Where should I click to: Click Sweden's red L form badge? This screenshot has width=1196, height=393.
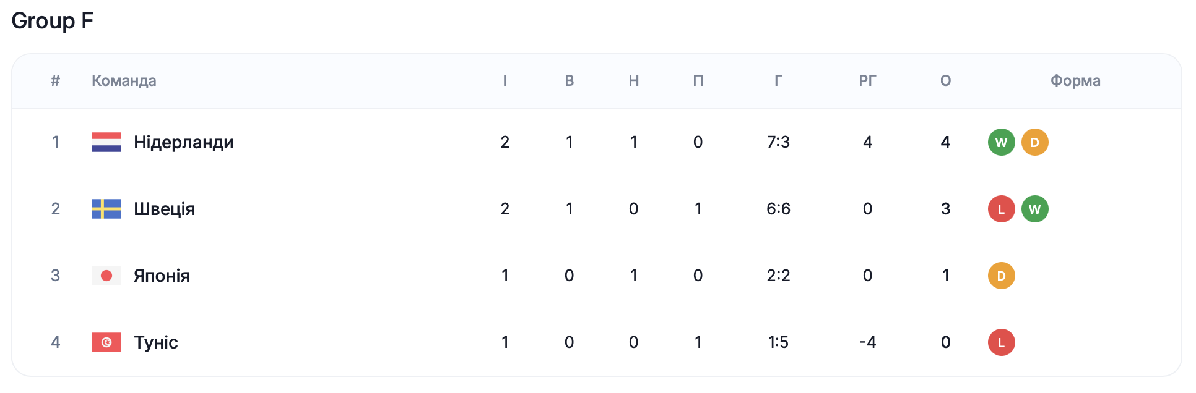pyautogui.click(x=1001, y=209)
